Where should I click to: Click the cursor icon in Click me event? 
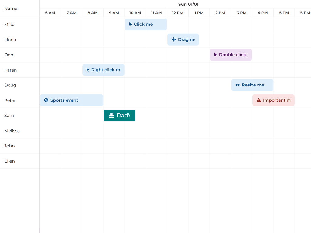point(130,24)
